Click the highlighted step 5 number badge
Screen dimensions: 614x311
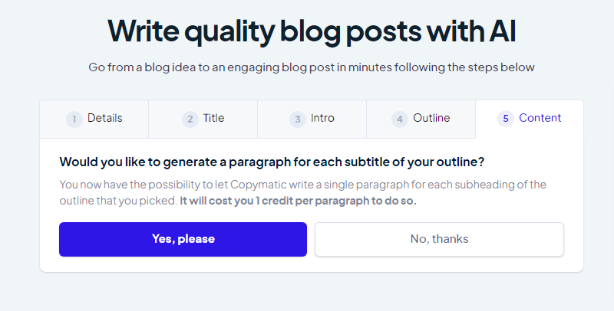click(x=505, y=119)
